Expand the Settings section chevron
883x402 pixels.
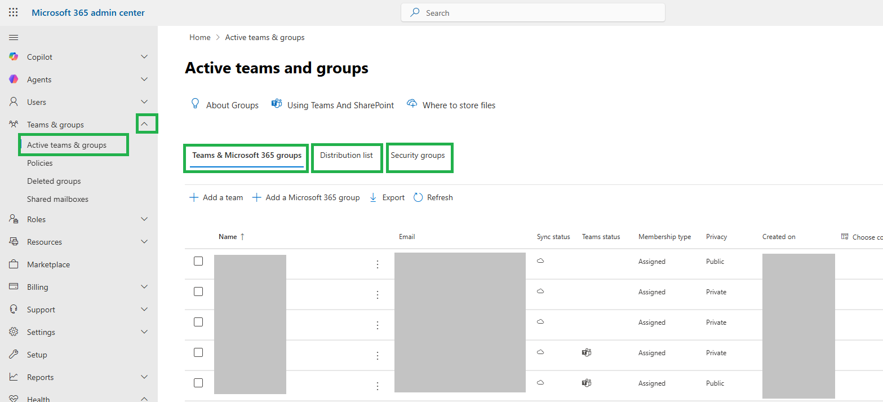[144, 332]
